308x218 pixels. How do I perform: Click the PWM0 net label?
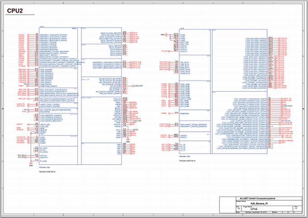pos(164,114)
